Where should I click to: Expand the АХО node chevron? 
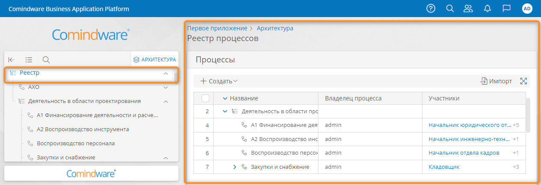166,88
